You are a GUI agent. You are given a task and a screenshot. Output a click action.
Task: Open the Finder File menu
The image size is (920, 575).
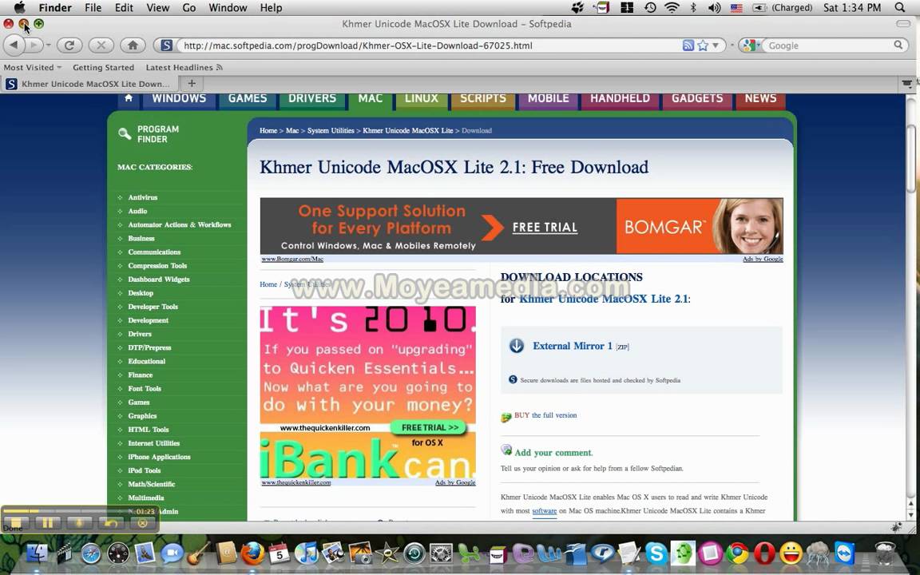[93, 8]
